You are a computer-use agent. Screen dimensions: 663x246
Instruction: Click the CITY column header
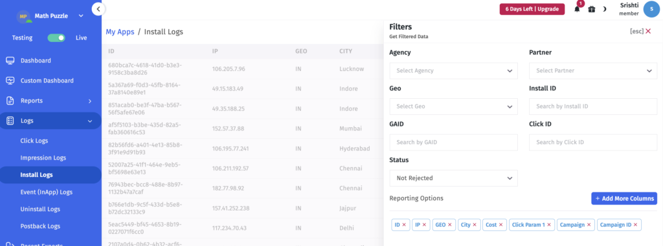click(346, 52)
